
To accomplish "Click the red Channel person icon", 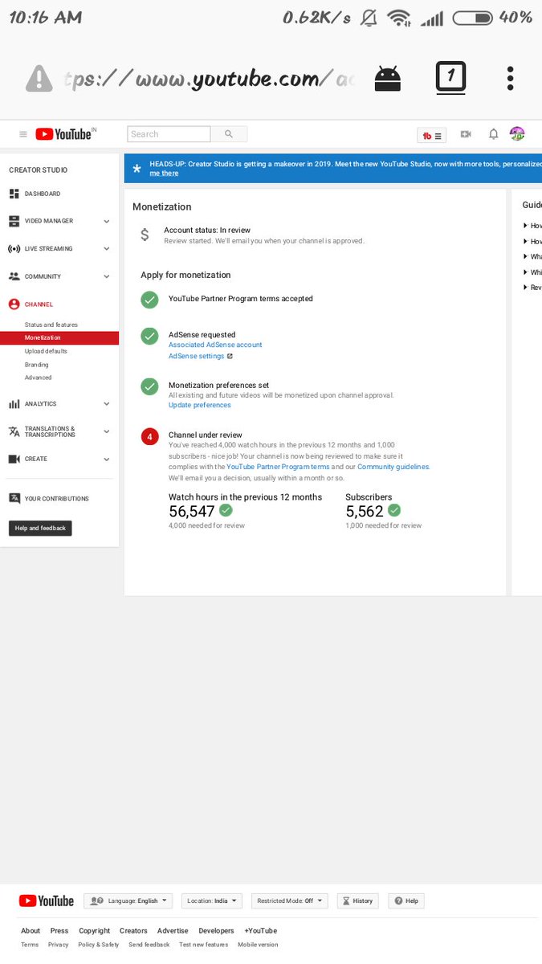I will [x=14, y=304].
